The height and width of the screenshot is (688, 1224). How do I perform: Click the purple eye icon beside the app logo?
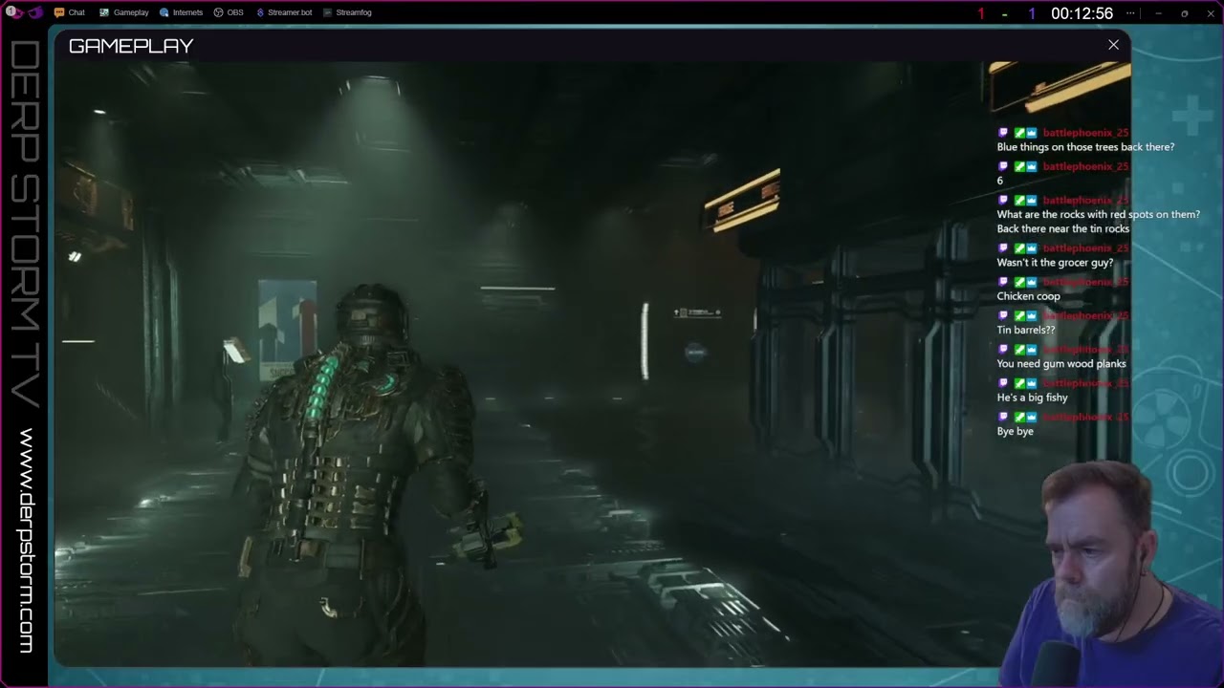35,12
